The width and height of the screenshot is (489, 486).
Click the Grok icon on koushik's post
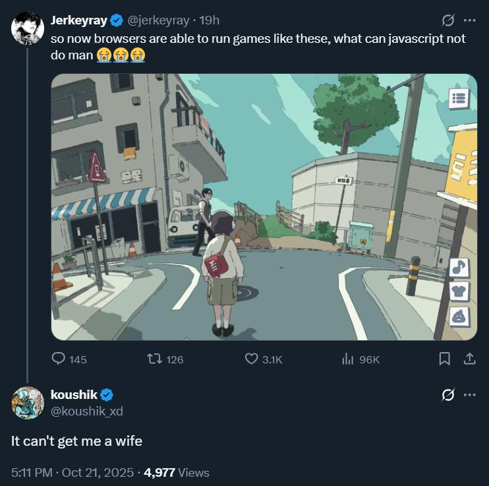(x=447, y=395)
